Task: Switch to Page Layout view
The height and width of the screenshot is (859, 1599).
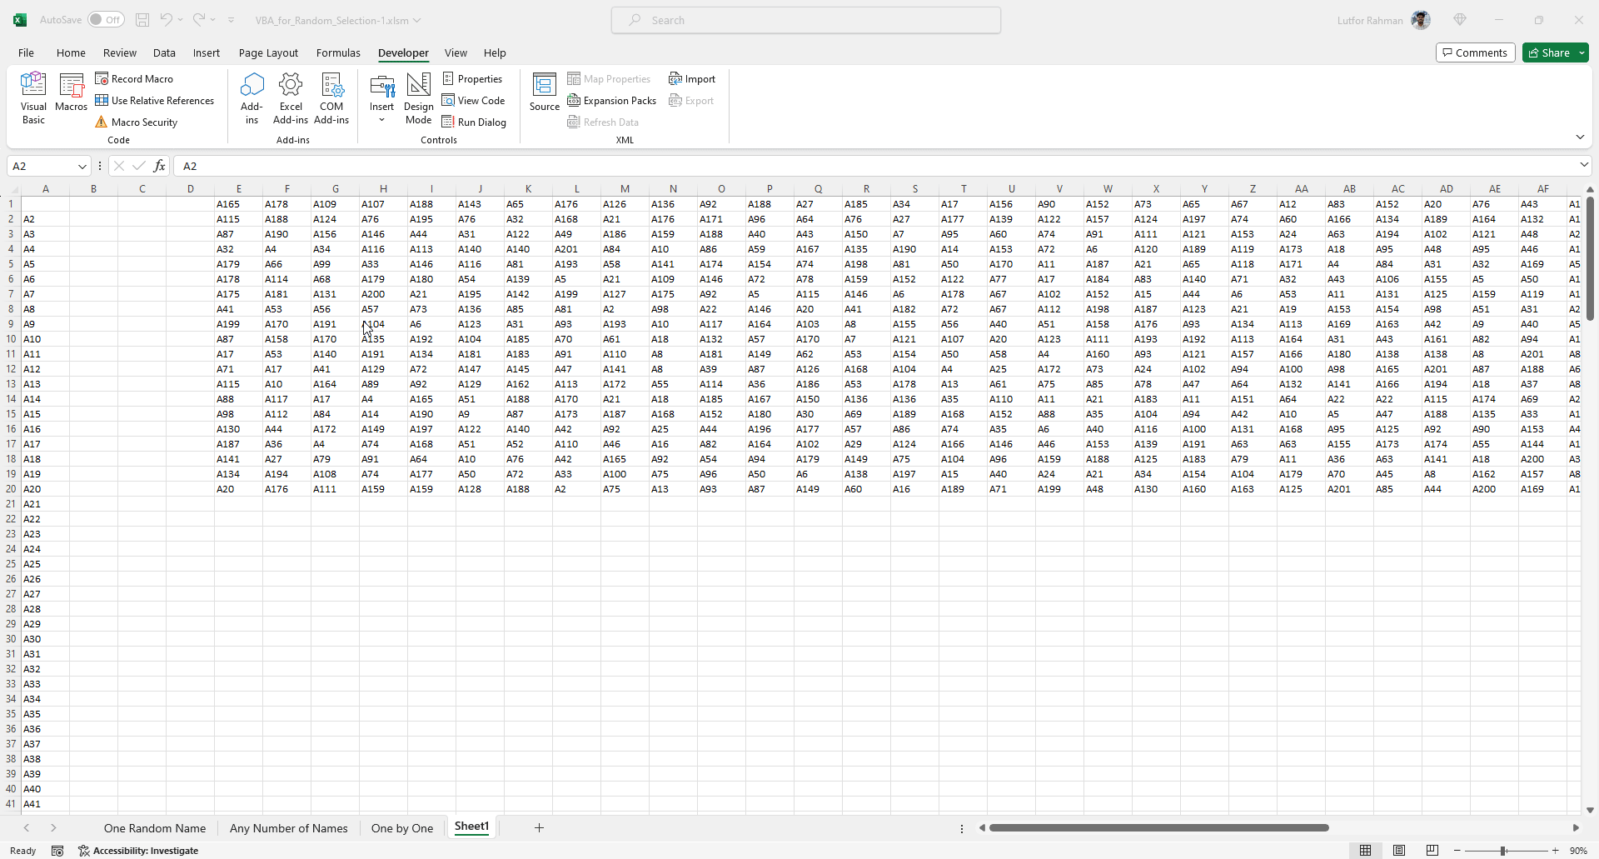Action: [x=1399, y=851]
